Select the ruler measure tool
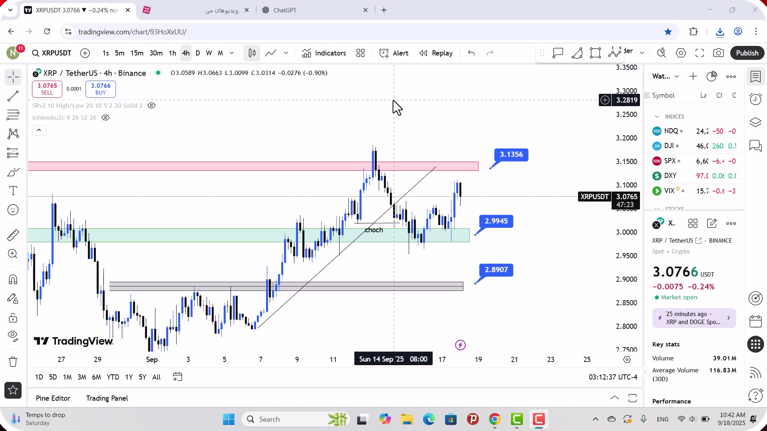Screen dimensions: 767x431 tap(13, 235)
